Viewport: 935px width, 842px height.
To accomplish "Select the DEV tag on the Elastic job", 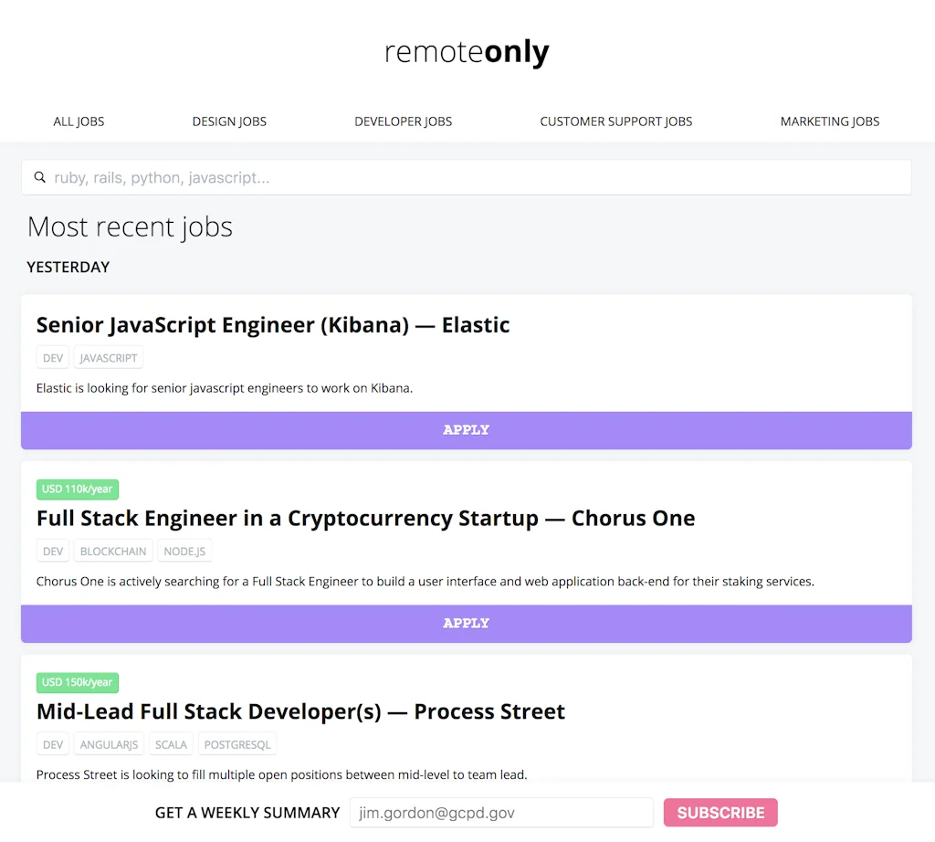I will [x=52, y=357].
